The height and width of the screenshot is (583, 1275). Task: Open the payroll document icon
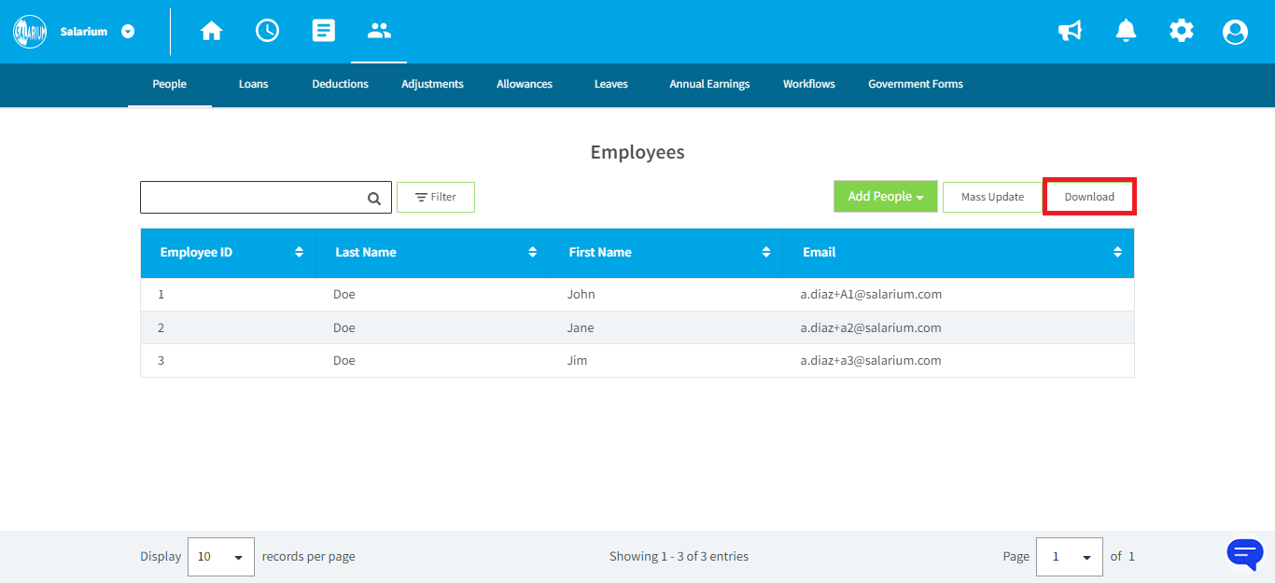(x=323, y=31)
